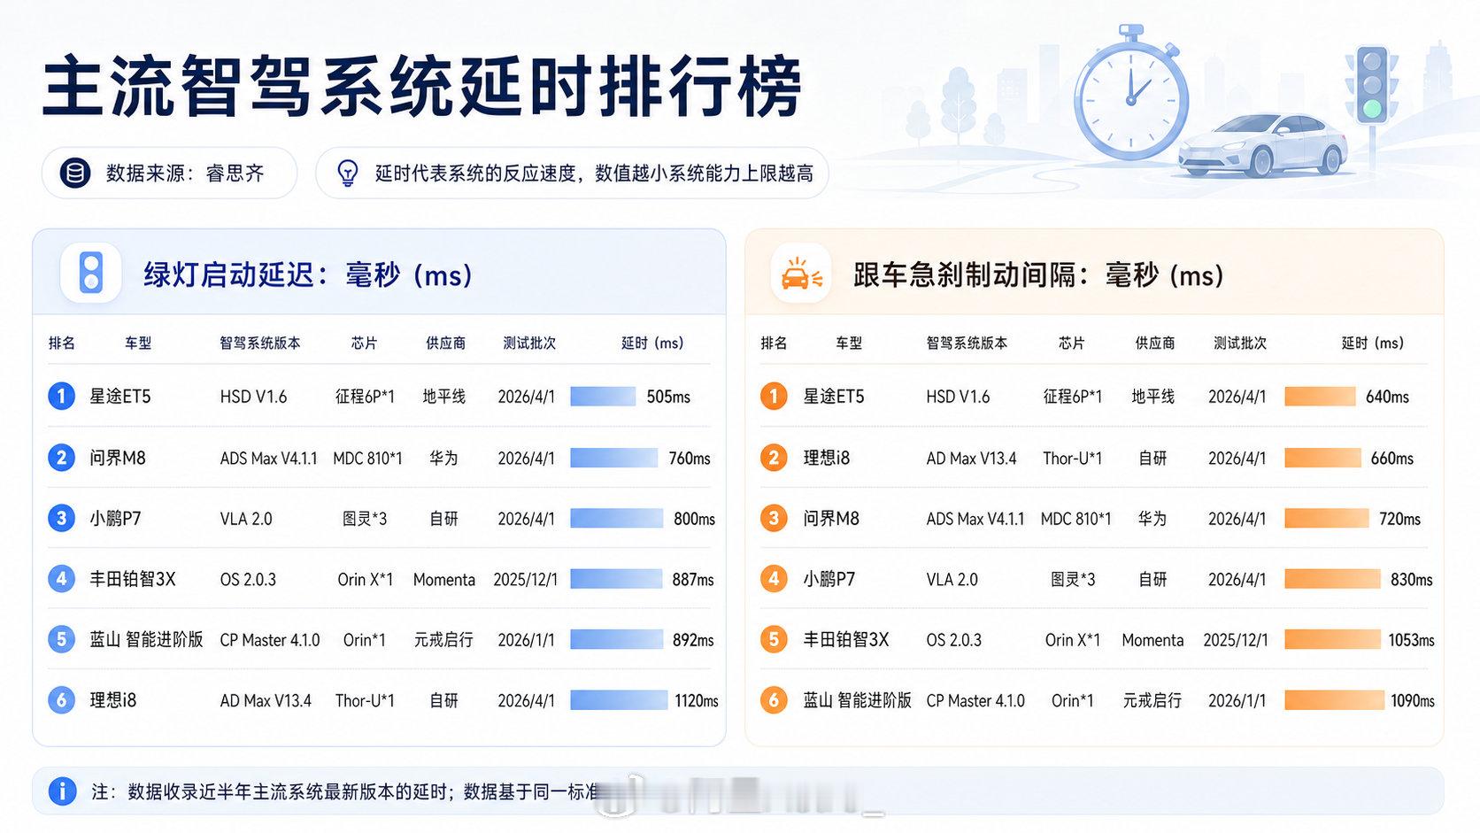This screenshot has width=1480, height=833.
Task: Click blue rank 4 badge for 丰田铂智3X
Action: (x=61, y=579)
